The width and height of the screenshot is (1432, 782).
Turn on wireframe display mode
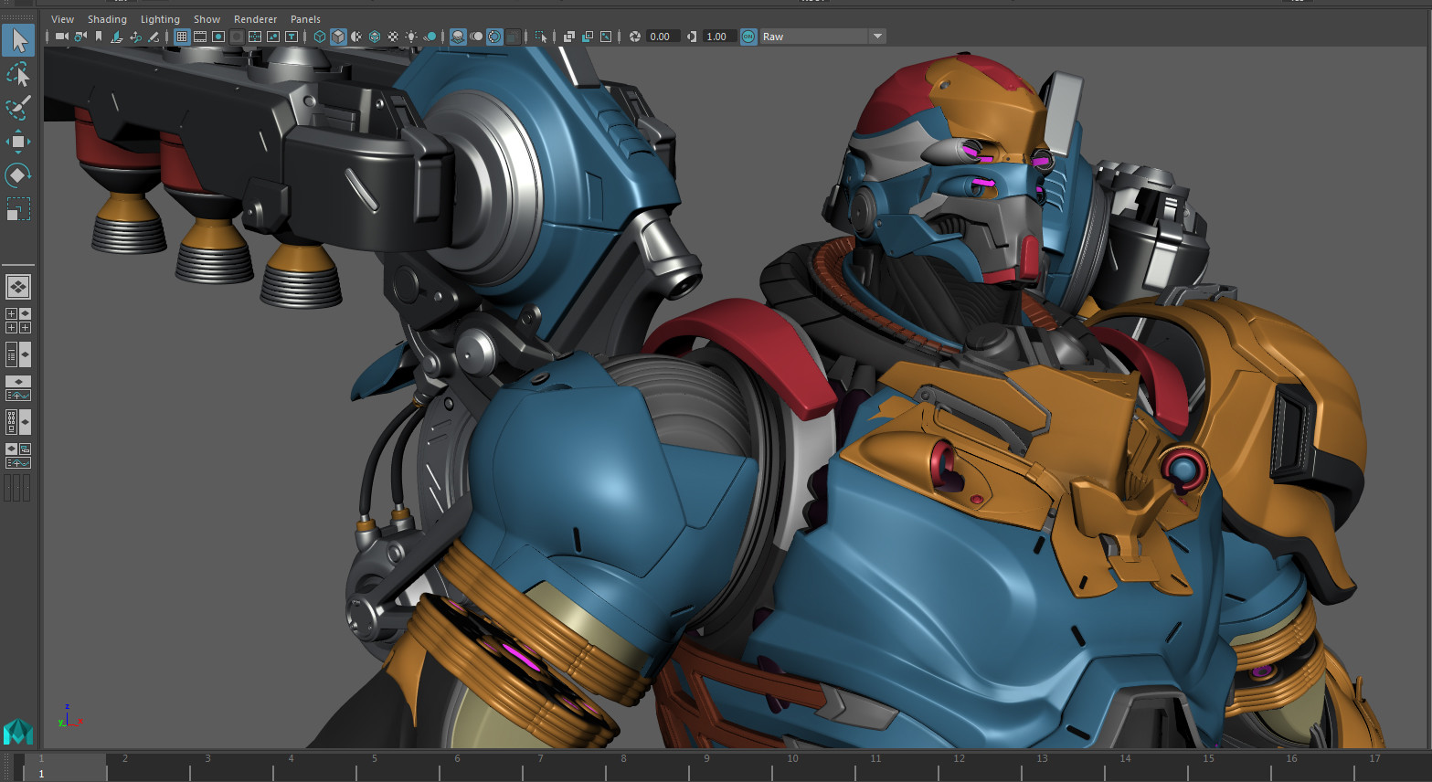coord(319,37)
